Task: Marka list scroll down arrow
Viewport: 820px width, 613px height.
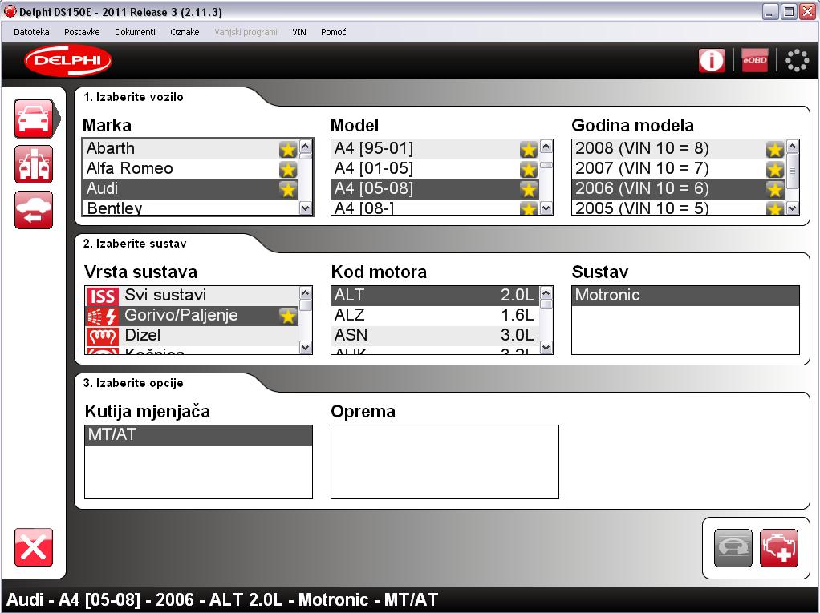Action: click(x=306, y=208)
